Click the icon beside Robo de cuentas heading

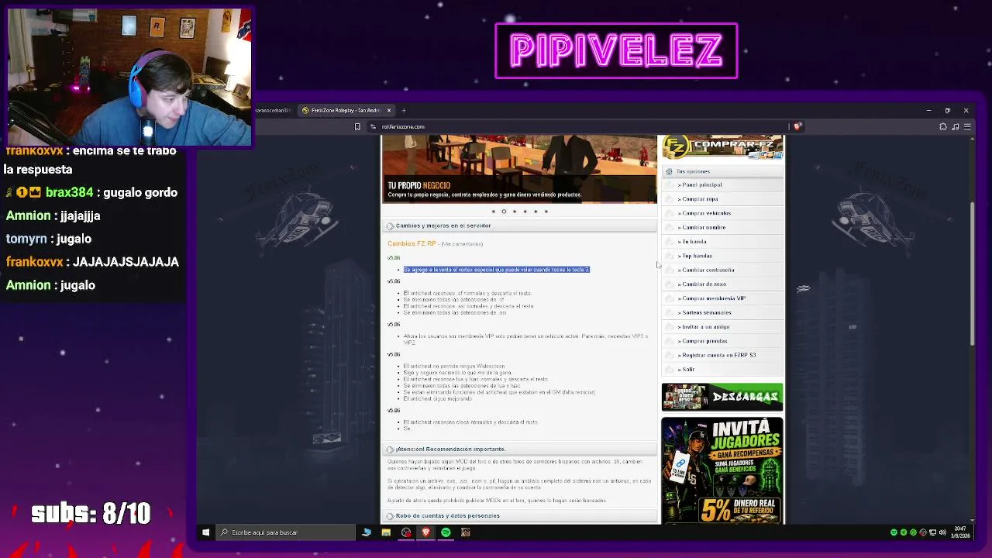390,516
